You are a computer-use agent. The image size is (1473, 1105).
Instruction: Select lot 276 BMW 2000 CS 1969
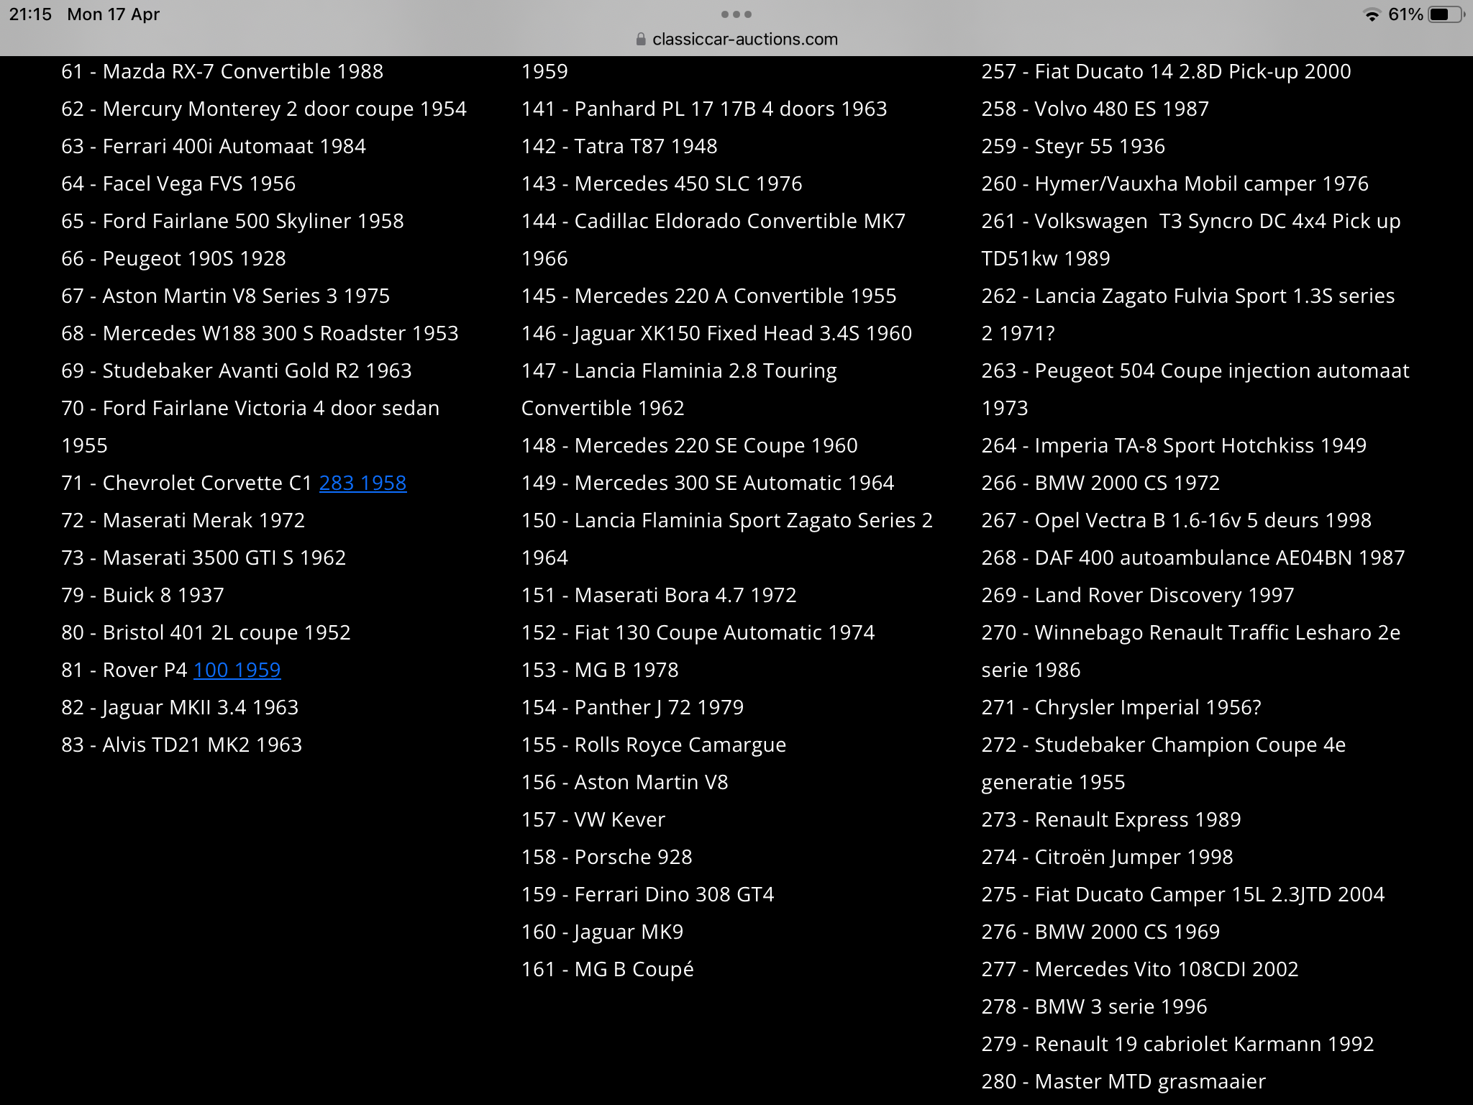tap(1101, 932)
